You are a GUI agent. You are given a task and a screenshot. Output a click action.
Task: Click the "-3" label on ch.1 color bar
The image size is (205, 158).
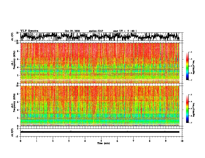[191, 52]
